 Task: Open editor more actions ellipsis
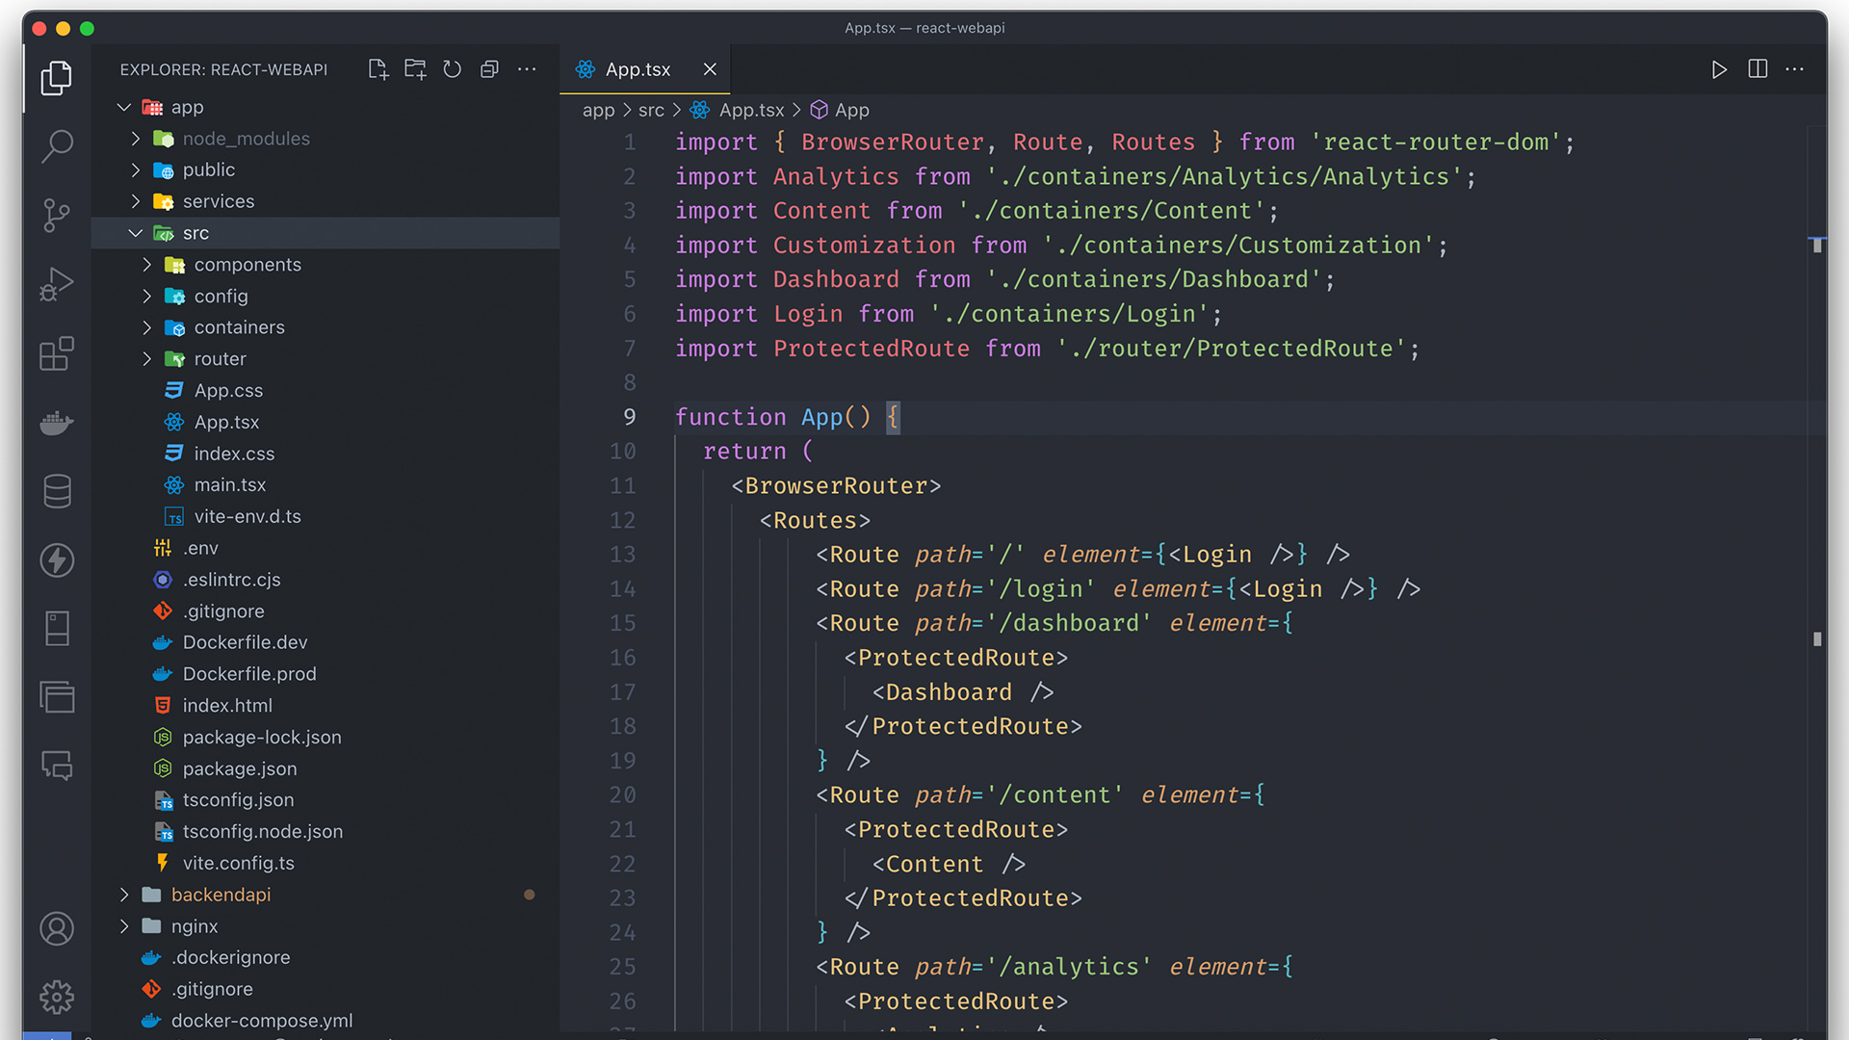[x=1795, y=69]
